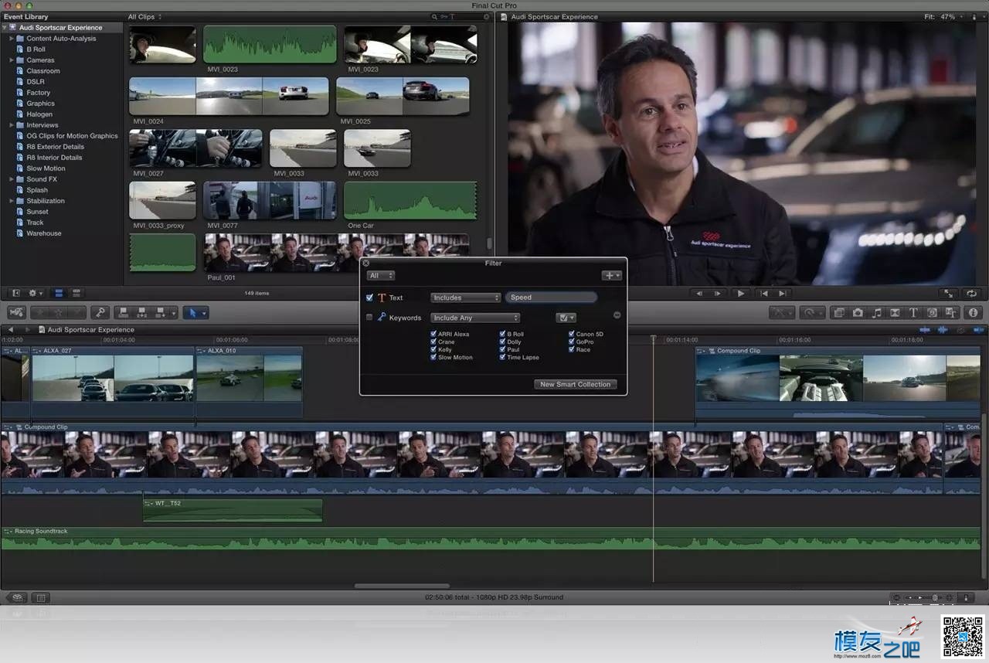Click the Connect clip to storyline icon
Screen dimensions: 989x663
click(x=123, y=313)
